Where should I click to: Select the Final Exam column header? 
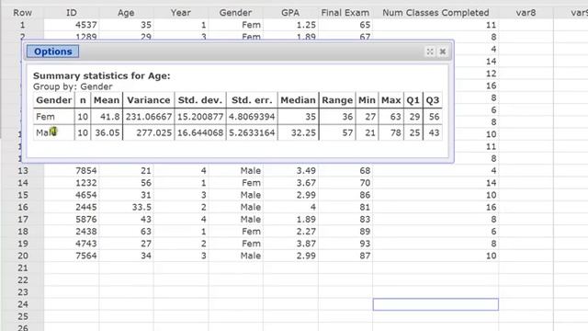pos(345,13)
